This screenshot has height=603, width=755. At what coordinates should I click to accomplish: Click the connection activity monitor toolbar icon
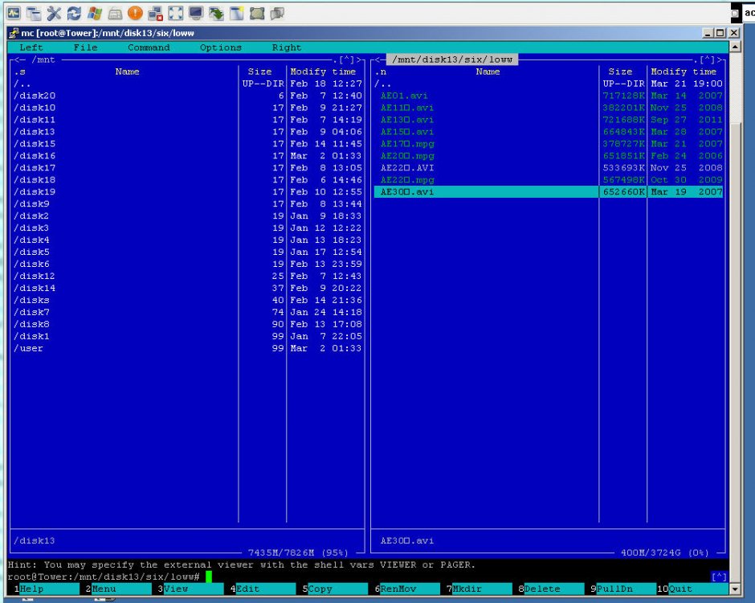[x=14, y=13]
